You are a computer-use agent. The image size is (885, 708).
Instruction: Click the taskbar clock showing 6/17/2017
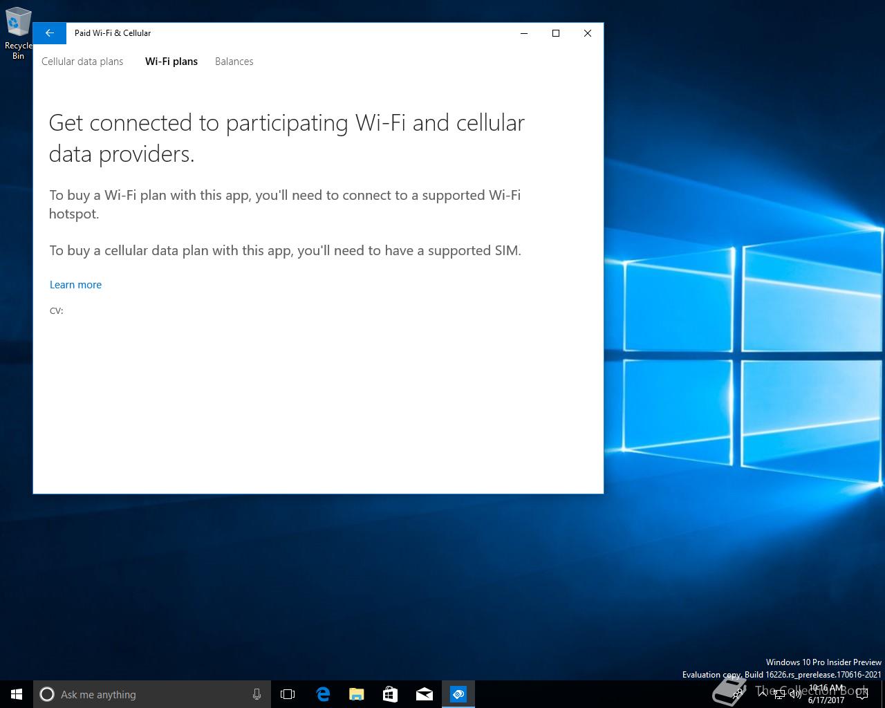[x=826, y=694]
